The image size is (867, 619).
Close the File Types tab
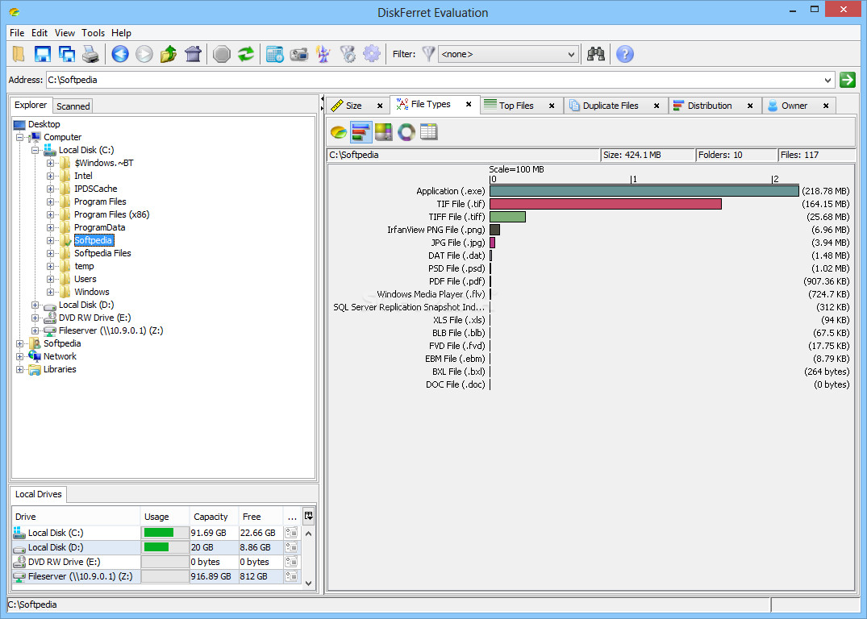[x=469, y=104]
